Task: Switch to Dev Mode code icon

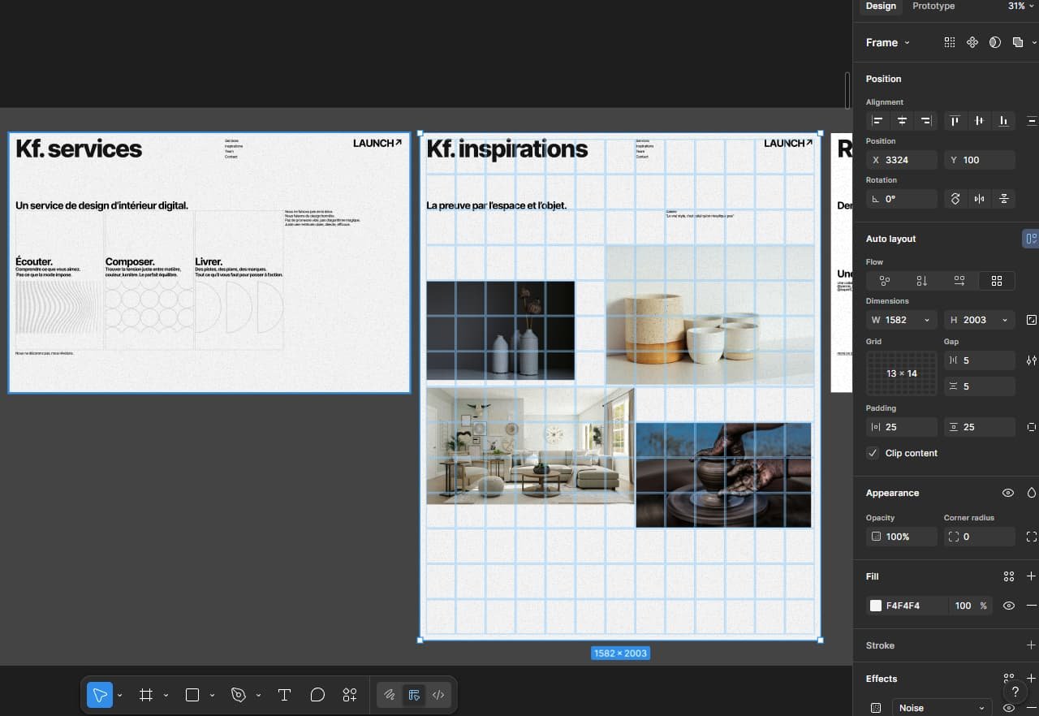Action: coord(438,695)
